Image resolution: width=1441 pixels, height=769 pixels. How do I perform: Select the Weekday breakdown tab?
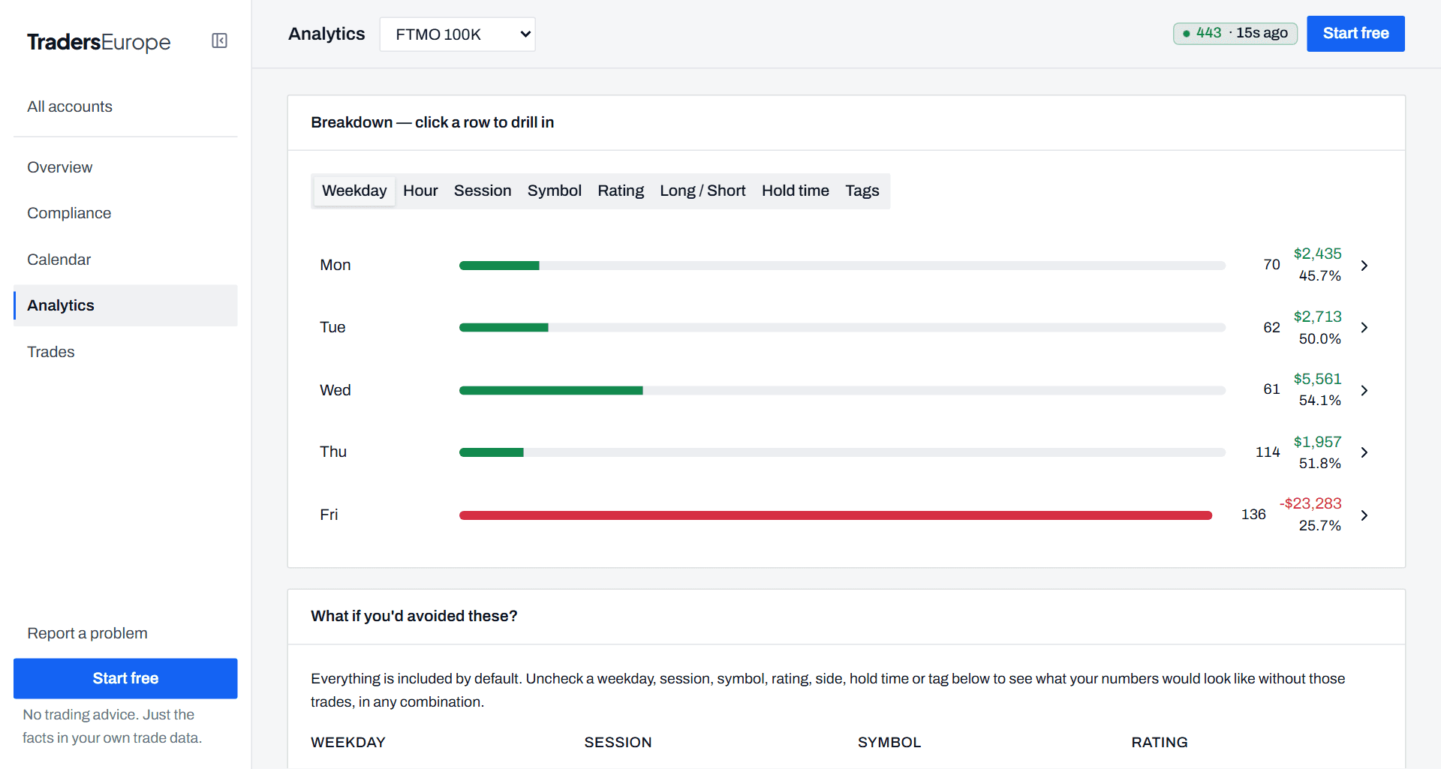354,191
